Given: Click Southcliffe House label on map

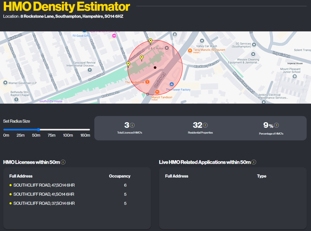Looking at the screenshot, I should pos(51,101).
